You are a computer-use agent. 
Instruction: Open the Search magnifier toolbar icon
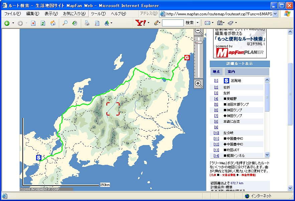65,23
